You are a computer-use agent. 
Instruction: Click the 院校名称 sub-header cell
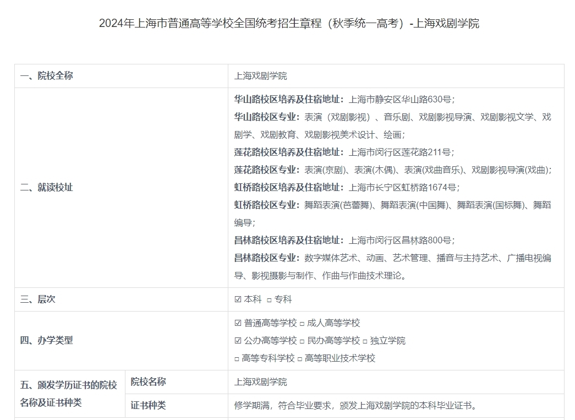tap(148, 382)
